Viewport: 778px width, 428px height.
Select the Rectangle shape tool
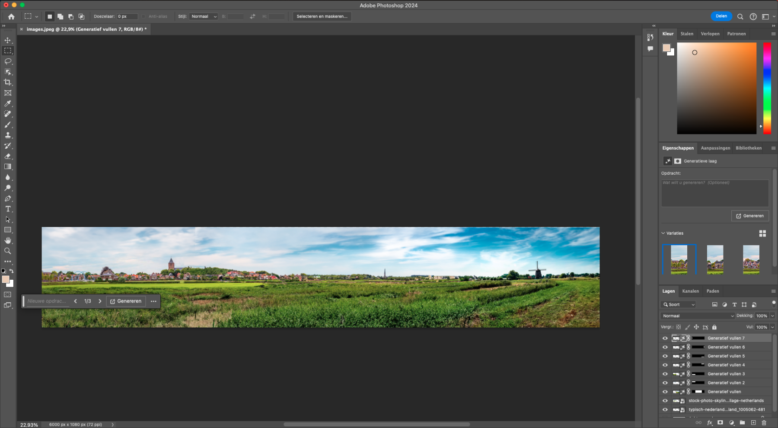tap(8, 230)
